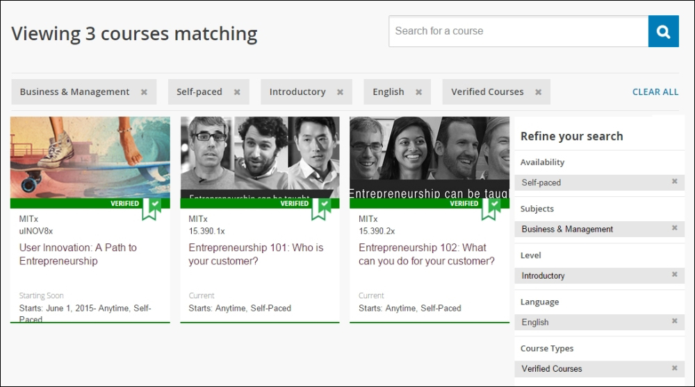Click the course code uINOV8x
695x387 pixels.
coord(36,231)
